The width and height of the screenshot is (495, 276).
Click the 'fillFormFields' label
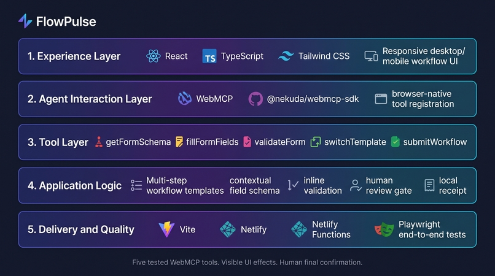point(212,142)
